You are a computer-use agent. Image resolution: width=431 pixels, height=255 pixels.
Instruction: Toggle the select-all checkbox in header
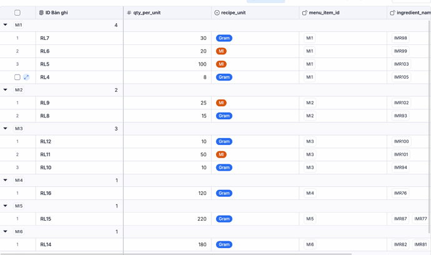pyautogui.click(x=17, y=12)
